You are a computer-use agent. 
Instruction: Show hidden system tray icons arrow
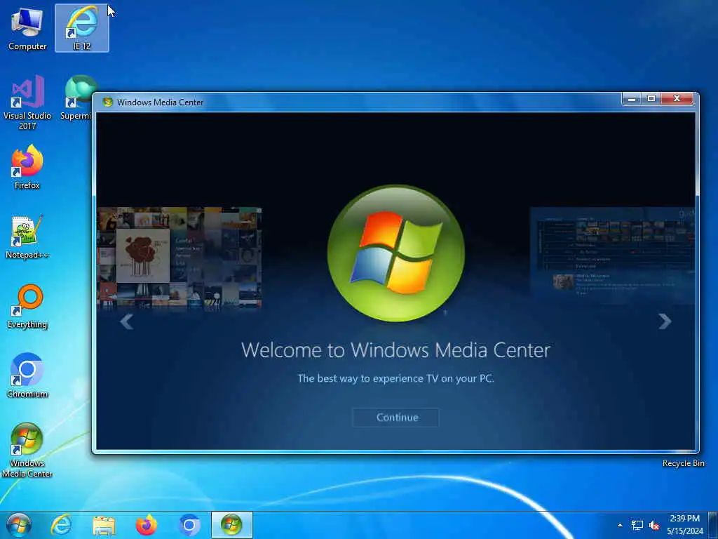click(x=620, y=525)
